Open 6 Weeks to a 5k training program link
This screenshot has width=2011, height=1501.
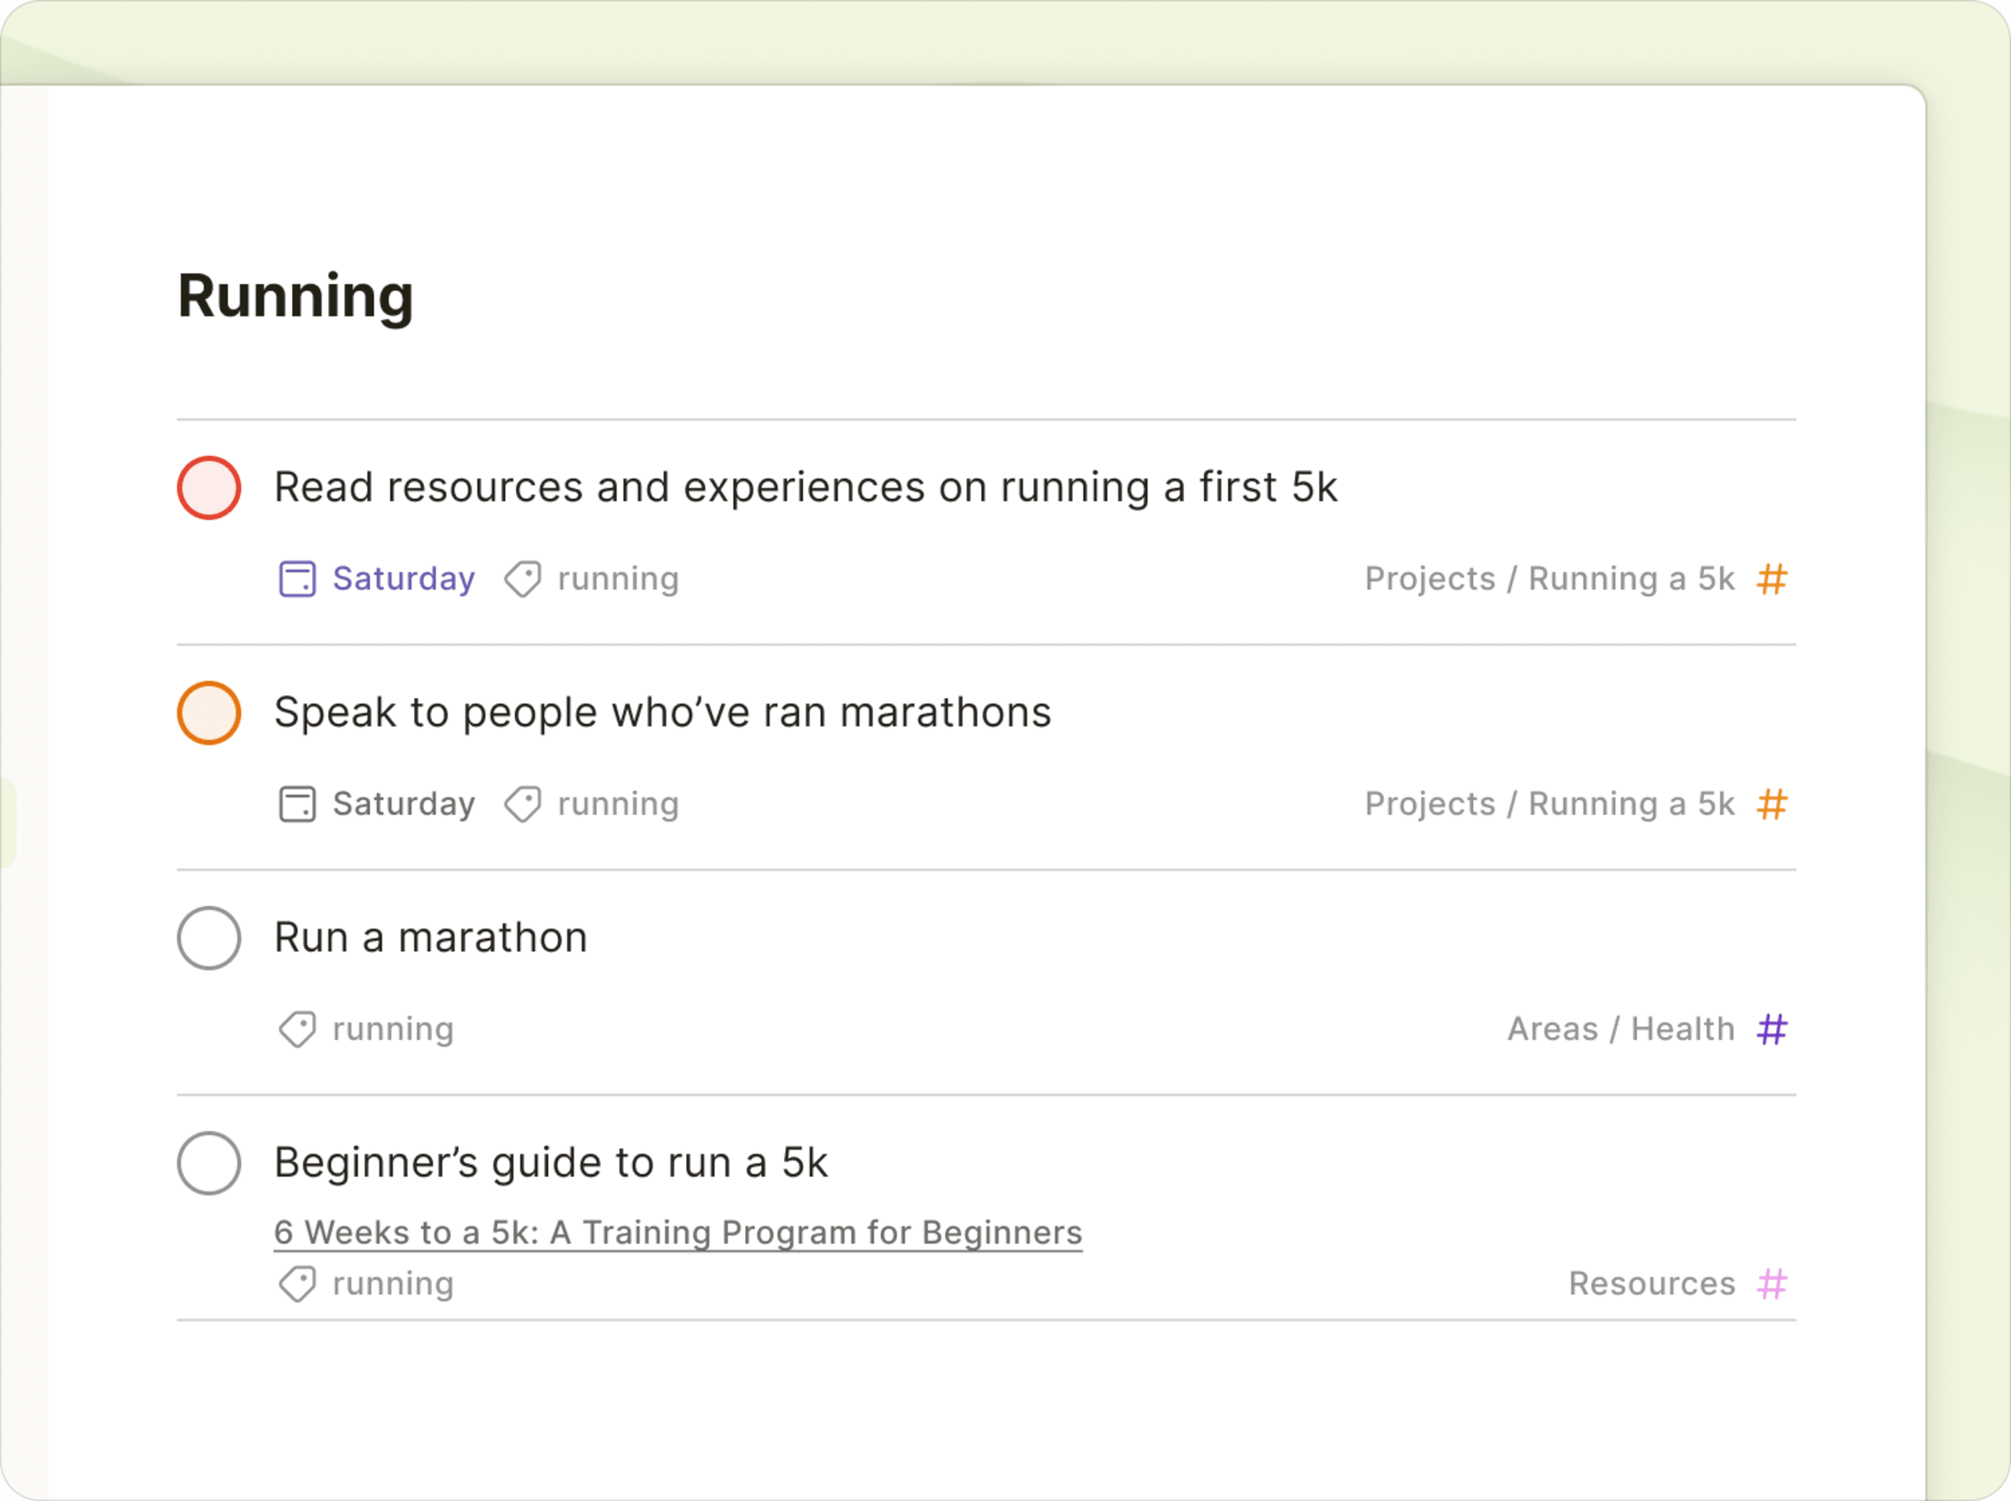[678, 1233]
